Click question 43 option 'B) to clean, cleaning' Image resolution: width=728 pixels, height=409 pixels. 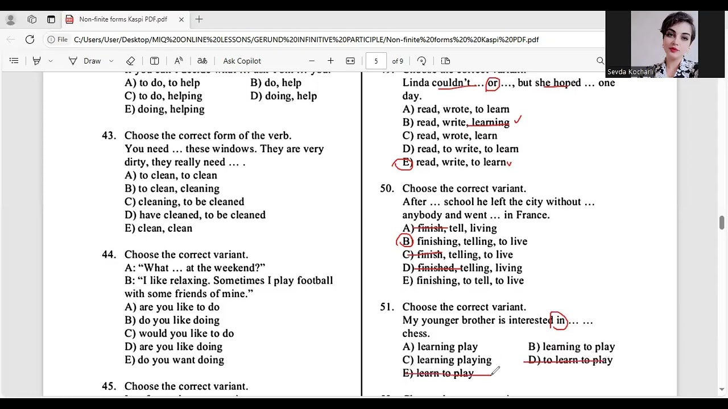172,189
